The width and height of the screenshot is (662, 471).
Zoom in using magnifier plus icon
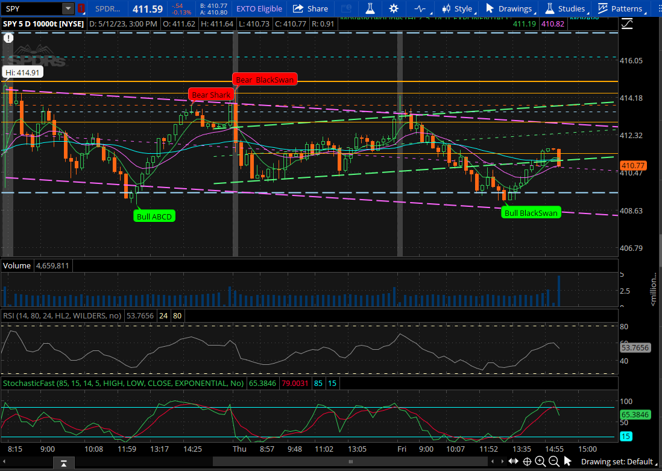[540, 461]
